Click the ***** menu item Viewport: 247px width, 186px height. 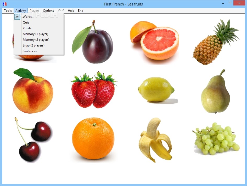(x=61, y=11)
